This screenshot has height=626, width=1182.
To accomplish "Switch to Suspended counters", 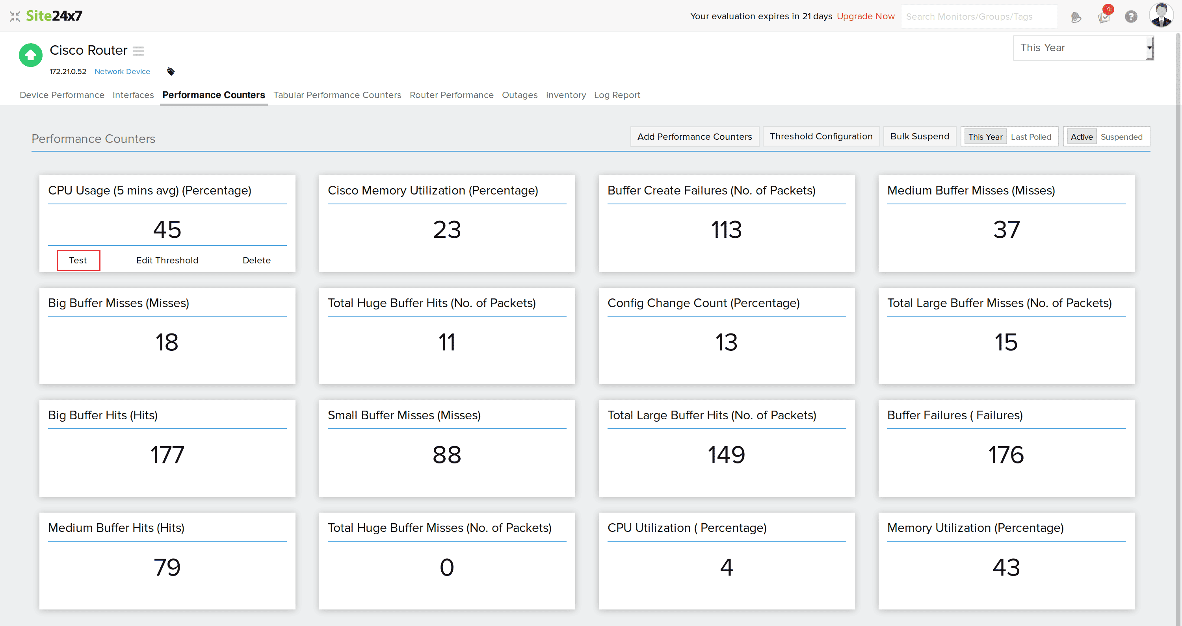I will pyautogui.click(x=1121, y=137).
